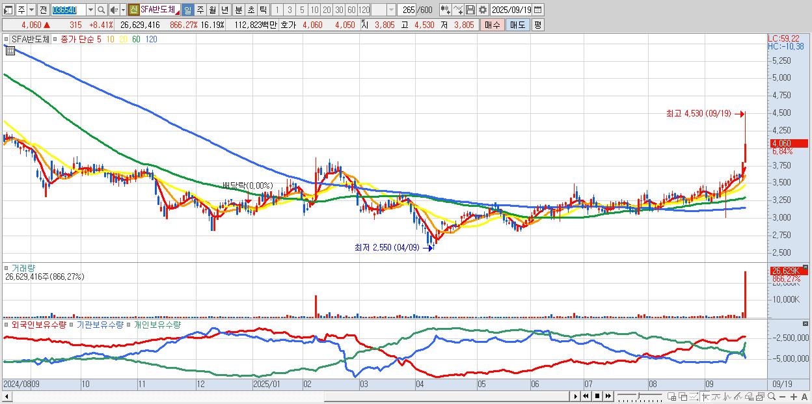Click the 평 button
The width and height of the screenshot is (812, 404).
(x=538, y=25)
